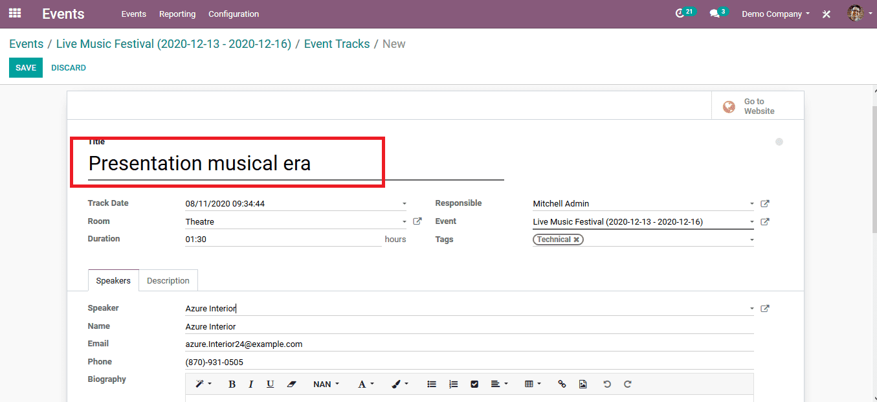
Task: Discard the new track
Action: (x=69, y=68)
